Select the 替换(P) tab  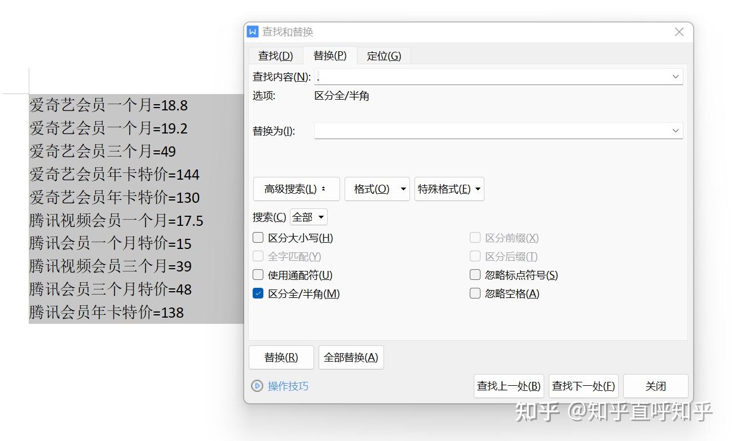330,56
